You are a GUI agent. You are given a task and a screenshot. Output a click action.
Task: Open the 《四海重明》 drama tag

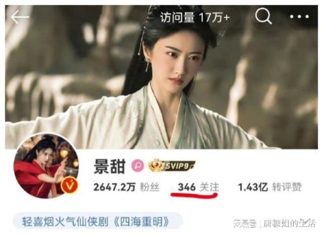(142, 222)
